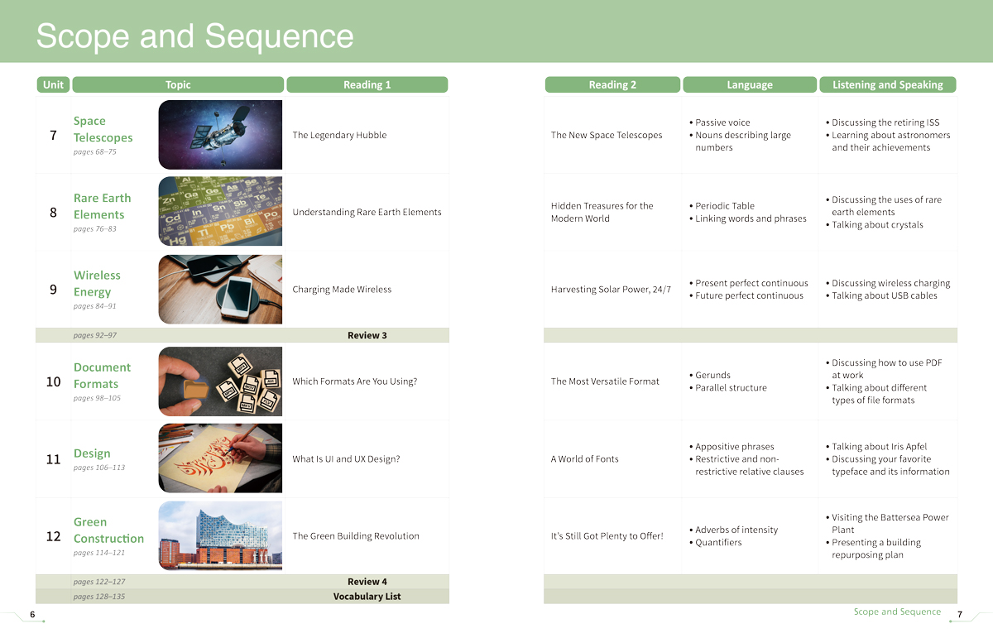
Task: Select the Topic column header
Action: point(178,84)
